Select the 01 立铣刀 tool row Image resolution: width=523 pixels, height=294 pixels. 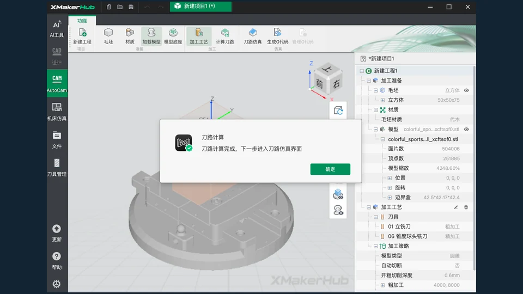[415, 226]
